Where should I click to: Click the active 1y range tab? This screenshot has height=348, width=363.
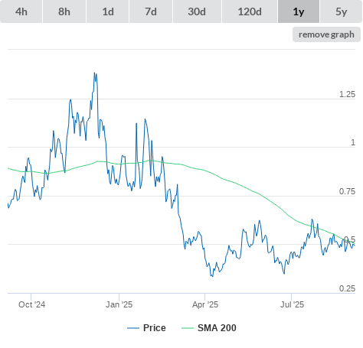pyautogui.click(x=299, y=11)
